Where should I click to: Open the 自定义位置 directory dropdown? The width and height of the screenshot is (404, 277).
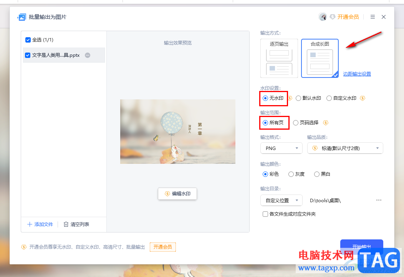[x=281, y=200]
